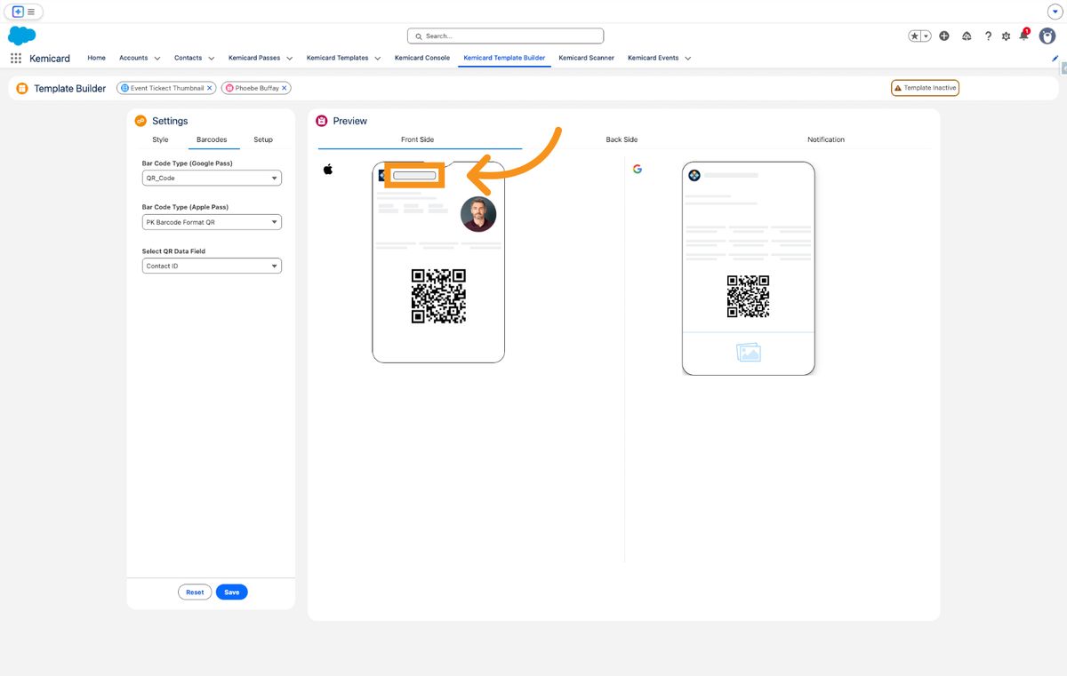1067x676 pixels.
Task: Click the QR code on Google pass preview
Action: (x=749, y=296)
